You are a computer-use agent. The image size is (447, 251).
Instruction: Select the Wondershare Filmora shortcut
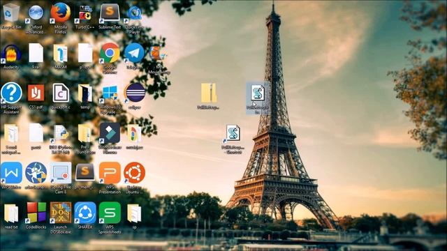[x=110, y=133]
